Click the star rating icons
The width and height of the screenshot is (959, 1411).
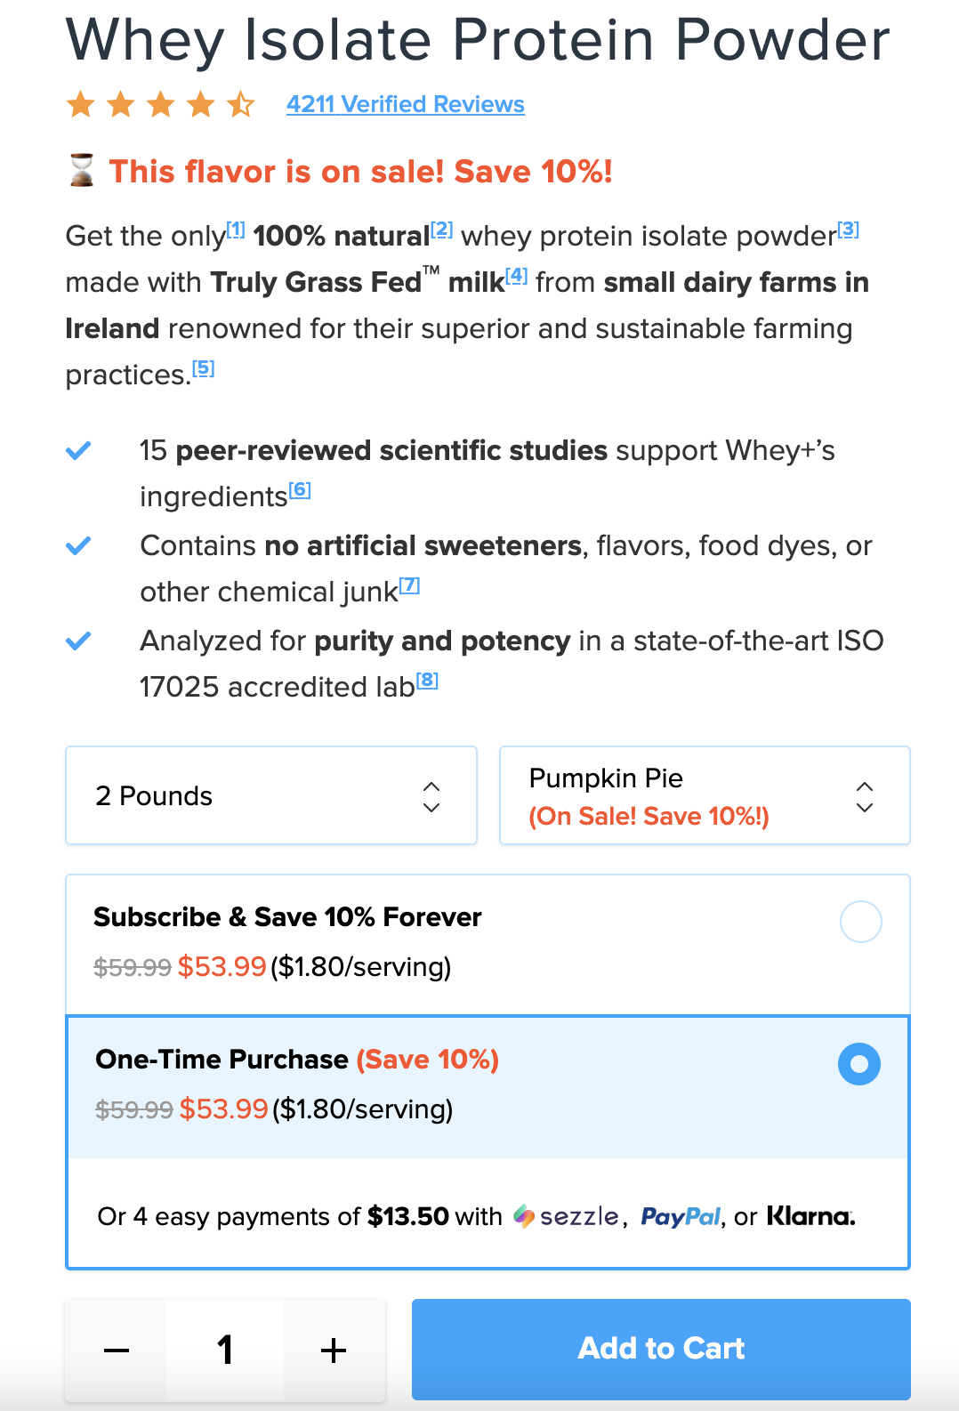click(x=161, y=105)
